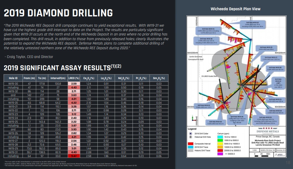Click LREO value 5.47 in last row

coord(74,156)
